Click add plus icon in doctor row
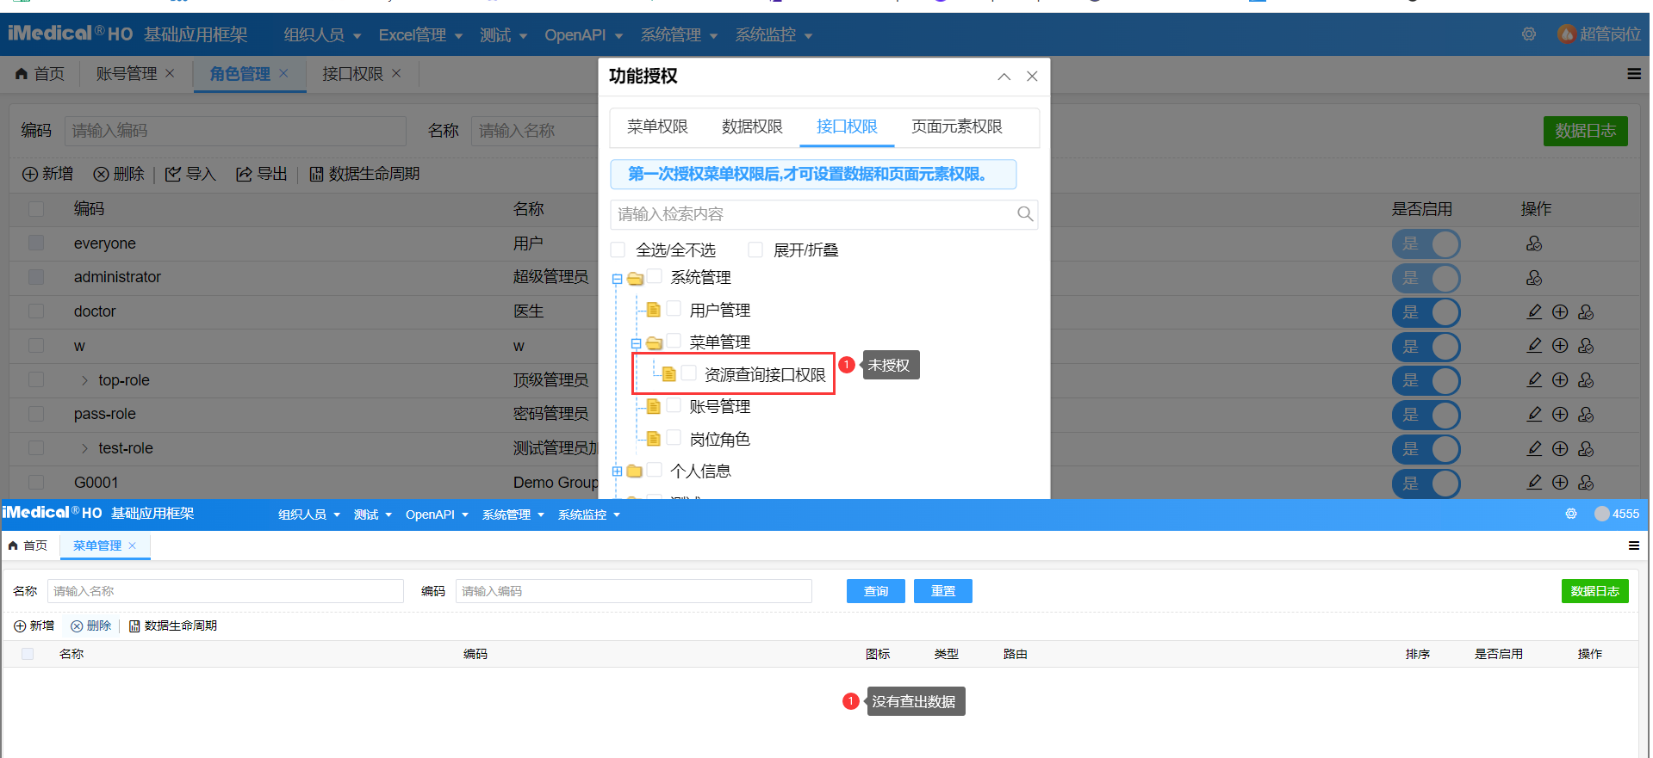 tap(1560, 311)
